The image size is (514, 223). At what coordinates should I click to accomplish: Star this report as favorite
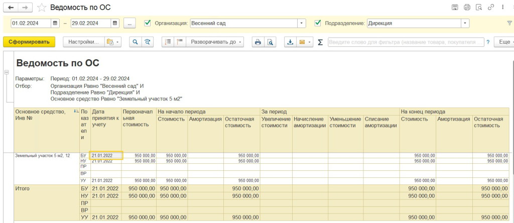point(42,8)
